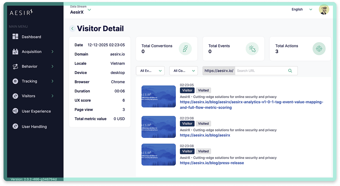This screenshot has height=186, width=340.
Task: Click the version 2.0.2-466 text
Action: 34,179
